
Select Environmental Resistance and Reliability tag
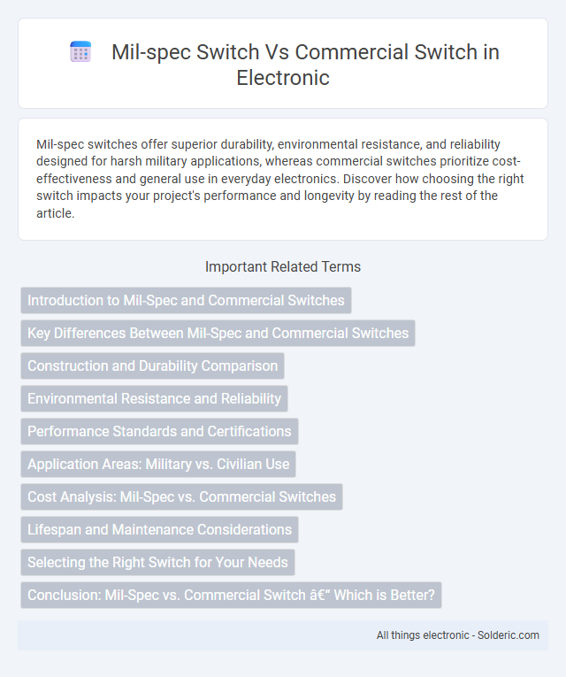tap(154, 398)
